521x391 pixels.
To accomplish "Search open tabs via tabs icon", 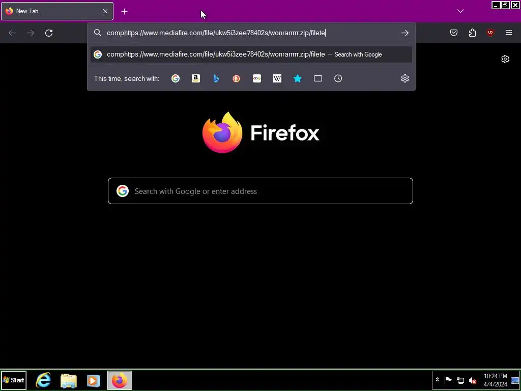I will (318, 78).
